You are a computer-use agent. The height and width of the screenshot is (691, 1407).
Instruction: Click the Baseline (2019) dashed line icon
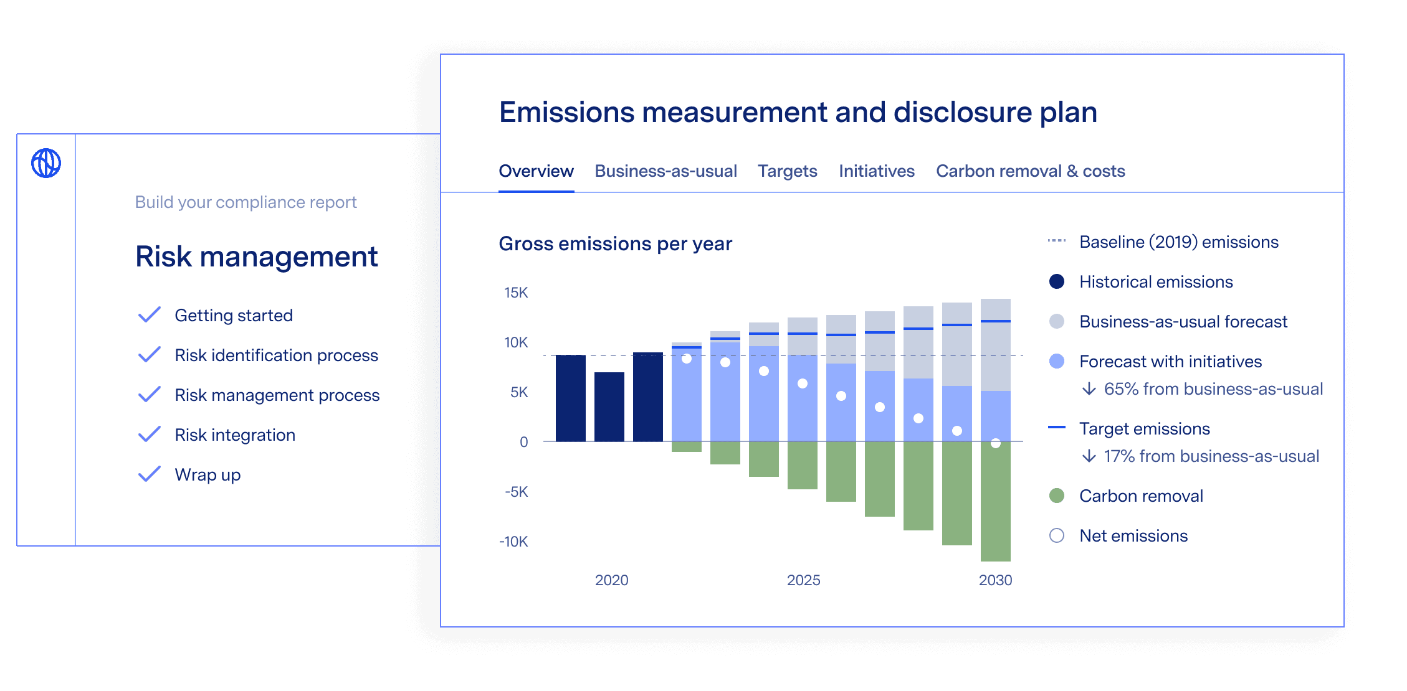(x=1057, y=242)
